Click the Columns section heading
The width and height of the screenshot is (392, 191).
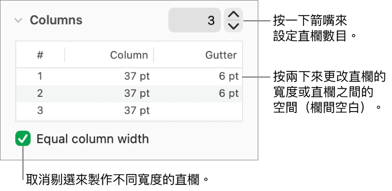point(56,20)
